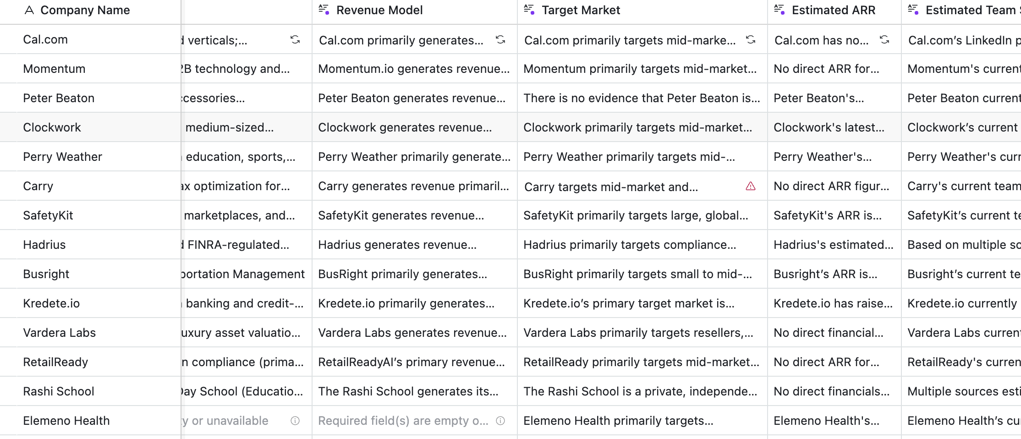Screen dimensions: 1021x439
Task: Select the Perry Weather company name cell
Action: pos(90,157)
